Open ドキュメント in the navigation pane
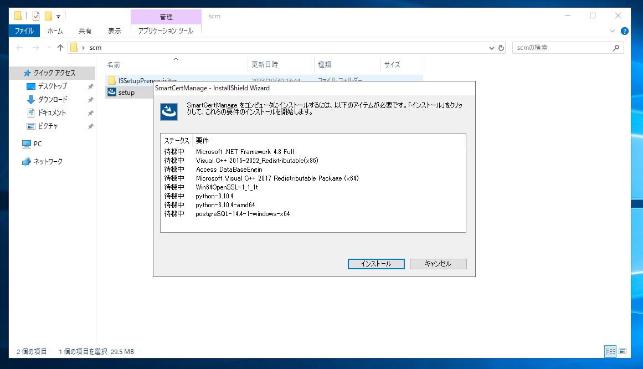This screenshot has width=643, height=369. tap(52, 112)
